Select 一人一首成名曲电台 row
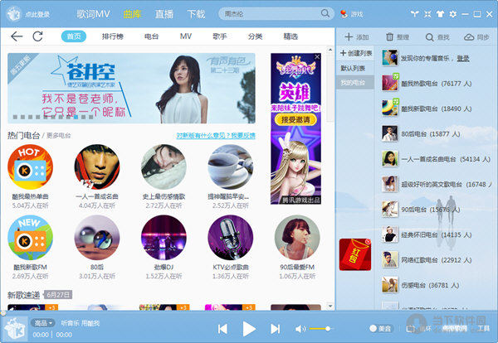The width and height of the screenshot is (498, 343). 437,159
